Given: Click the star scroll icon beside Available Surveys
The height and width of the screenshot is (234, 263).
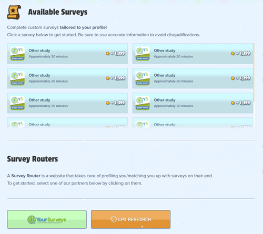Looking at the screenshot, I should pos(14,12).
